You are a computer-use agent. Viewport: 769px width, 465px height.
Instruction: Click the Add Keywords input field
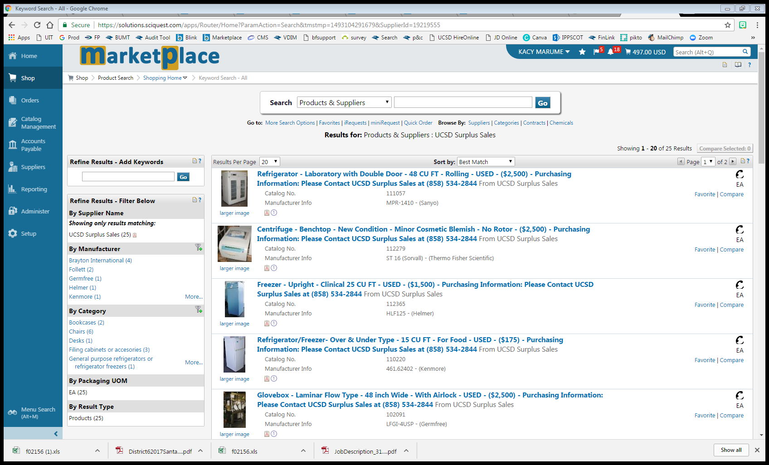point(128,177)
